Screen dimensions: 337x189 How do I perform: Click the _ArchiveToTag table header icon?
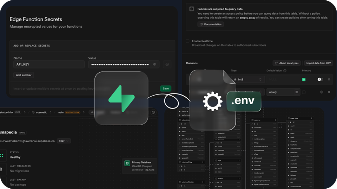point(180,162)
